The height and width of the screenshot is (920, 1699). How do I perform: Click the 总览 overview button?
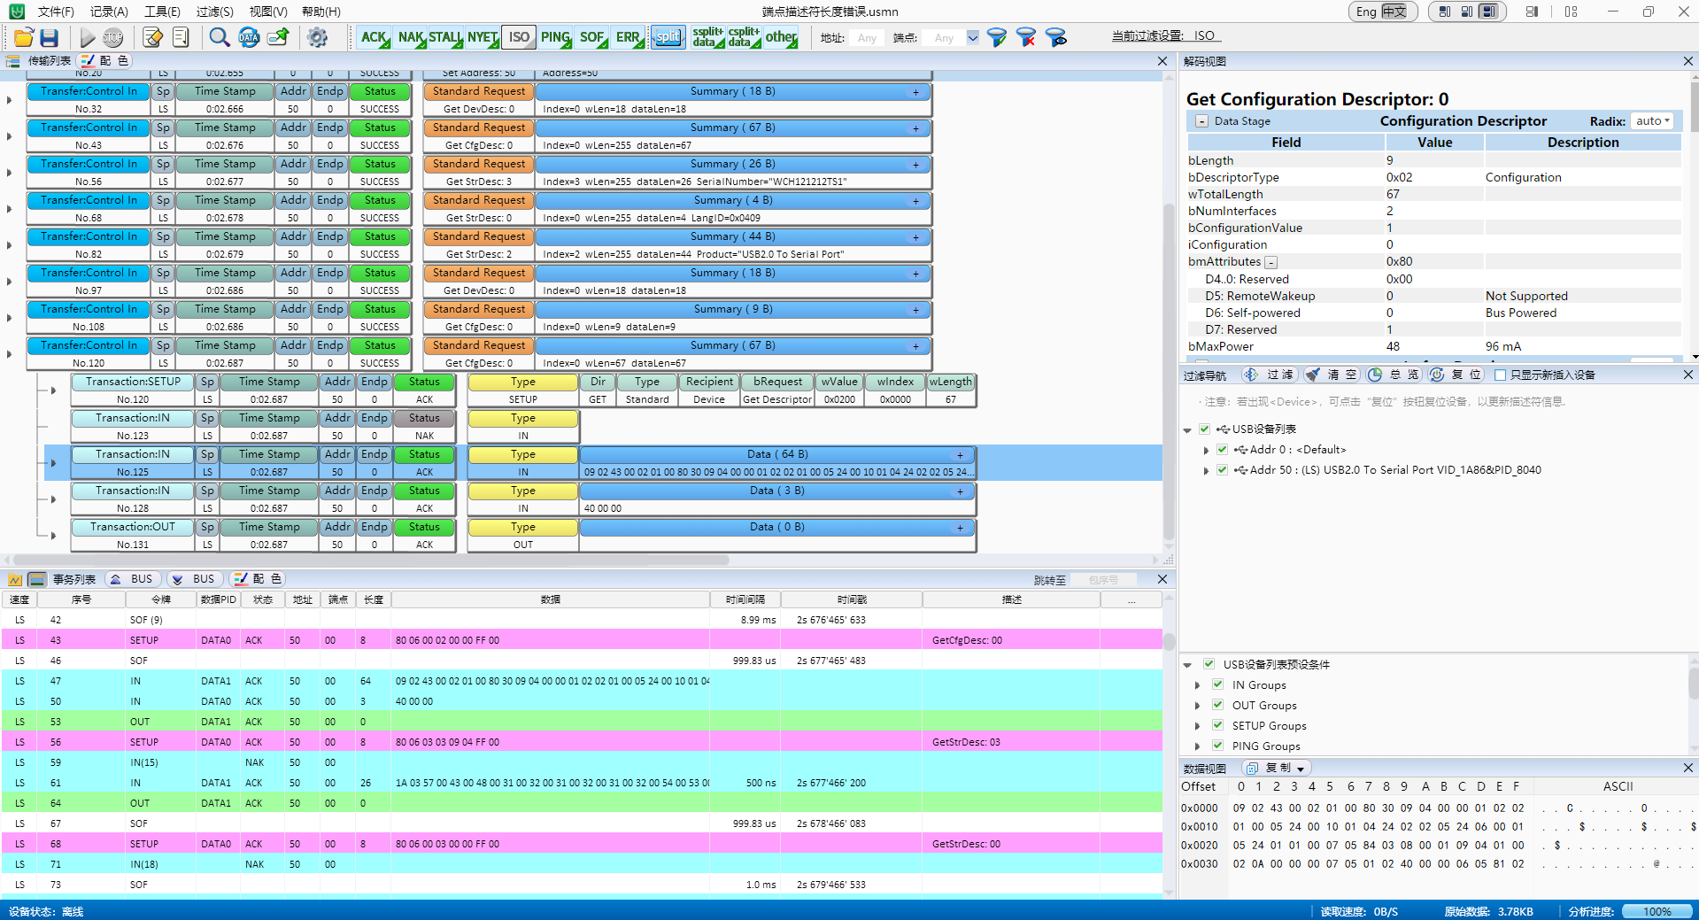coord(1394,375)
